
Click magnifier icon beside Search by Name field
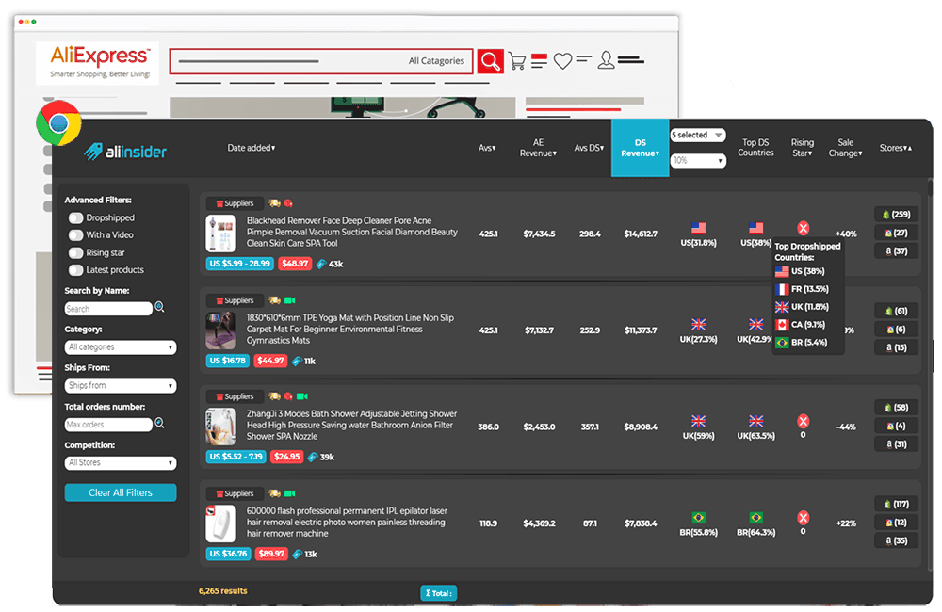coord(159,307)
